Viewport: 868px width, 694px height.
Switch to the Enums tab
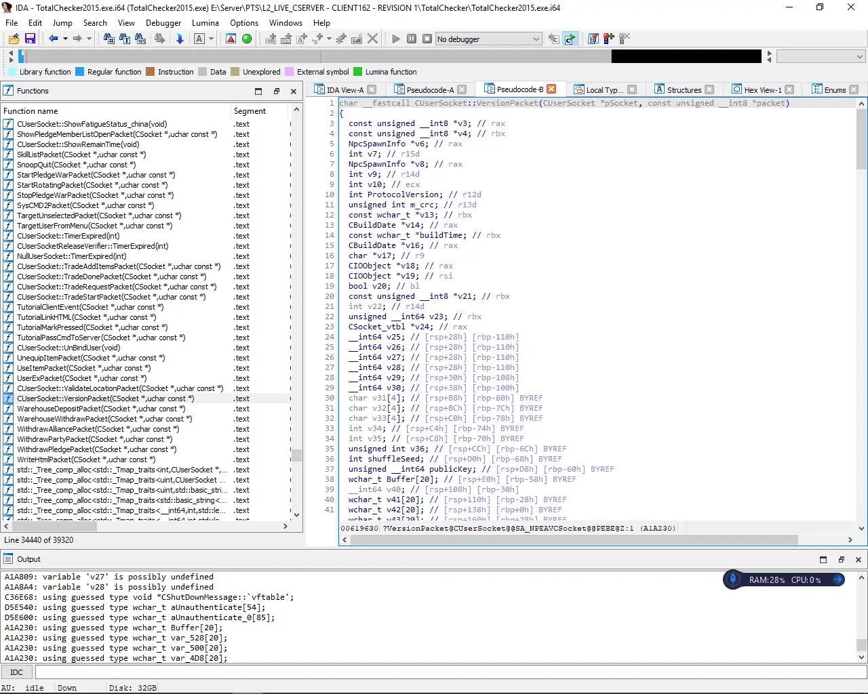click(835, 89)
